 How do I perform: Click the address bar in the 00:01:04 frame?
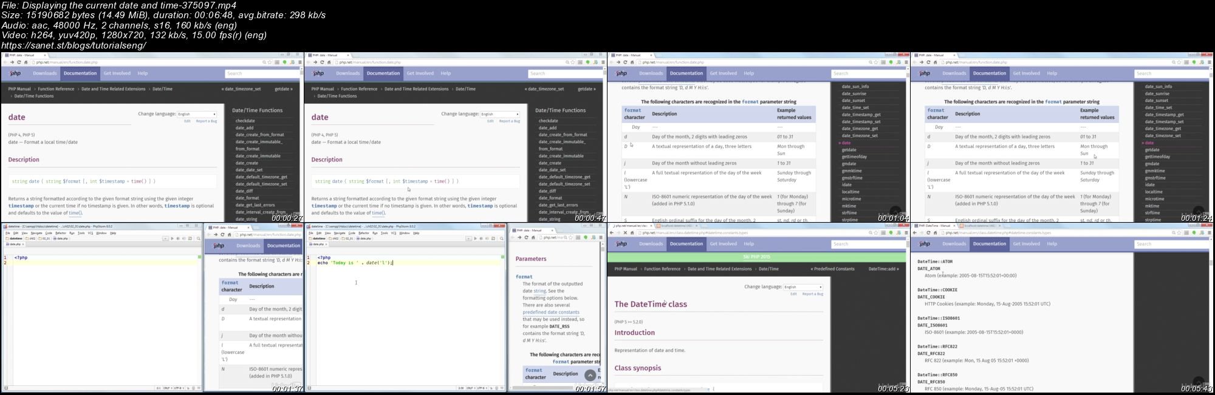pyautogui.click(x=757, y=62)
